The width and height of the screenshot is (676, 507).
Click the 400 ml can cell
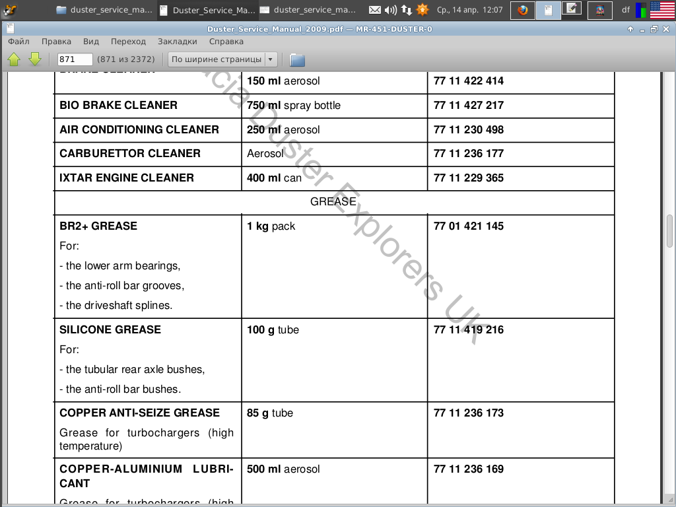335,178
